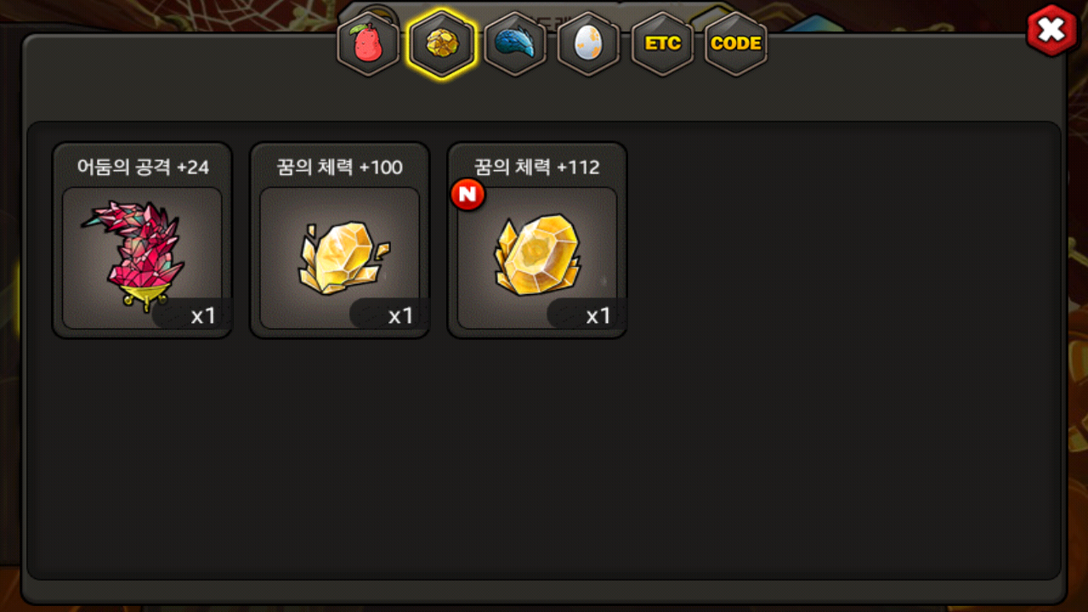The width and height of the screenshot is (1088, 612).
Task: Switch to the blue feather tab
Action: click(515, 43)
